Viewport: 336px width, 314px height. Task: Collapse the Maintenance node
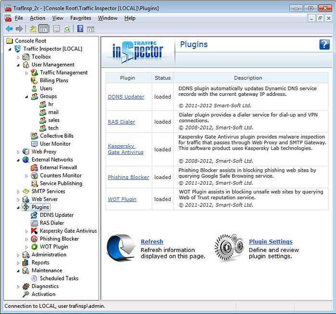click(18, 271)
